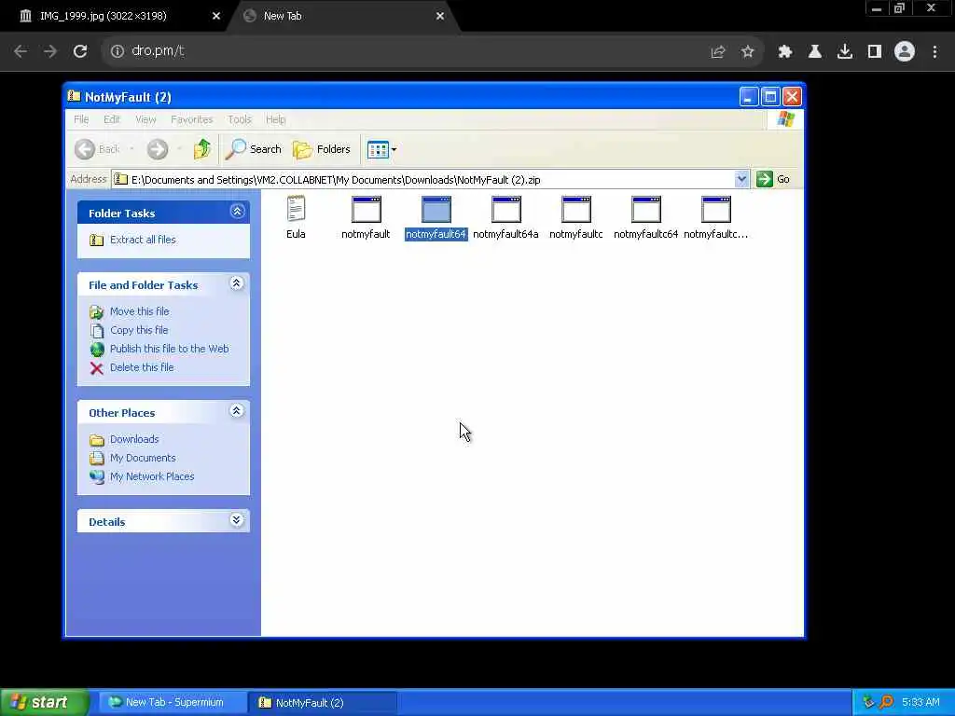Click the search tray icon
Image resolution: width=955 pixels, height=716 pixels.
point(887,703)
